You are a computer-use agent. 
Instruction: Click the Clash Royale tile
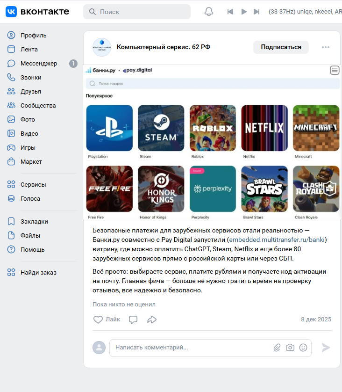pyautogui.click(x=316, y=189)
